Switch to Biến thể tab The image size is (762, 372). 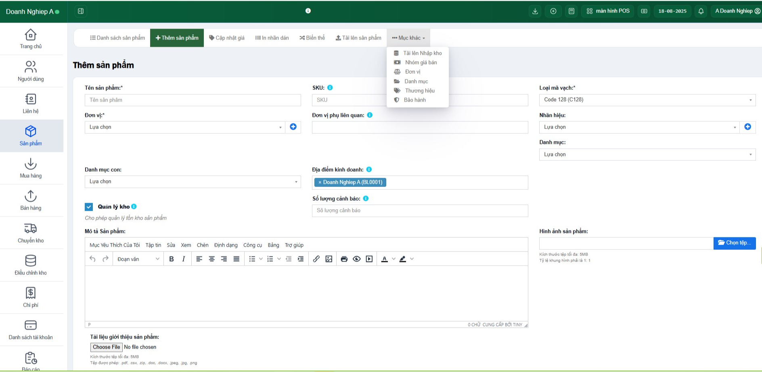(312, 38)
